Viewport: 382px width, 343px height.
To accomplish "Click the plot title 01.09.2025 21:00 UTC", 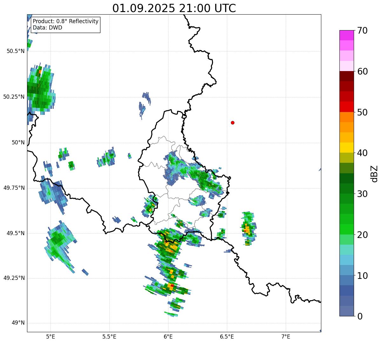I will click(x=174, y=8).
